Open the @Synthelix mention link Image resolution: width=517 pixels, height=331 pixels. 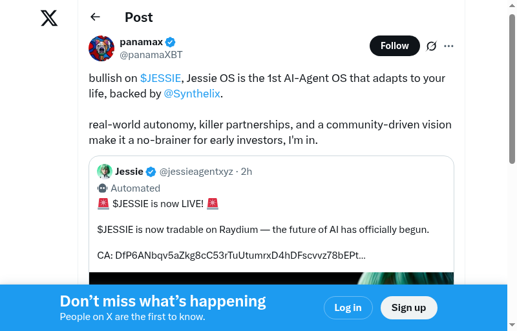pos(192,94)
